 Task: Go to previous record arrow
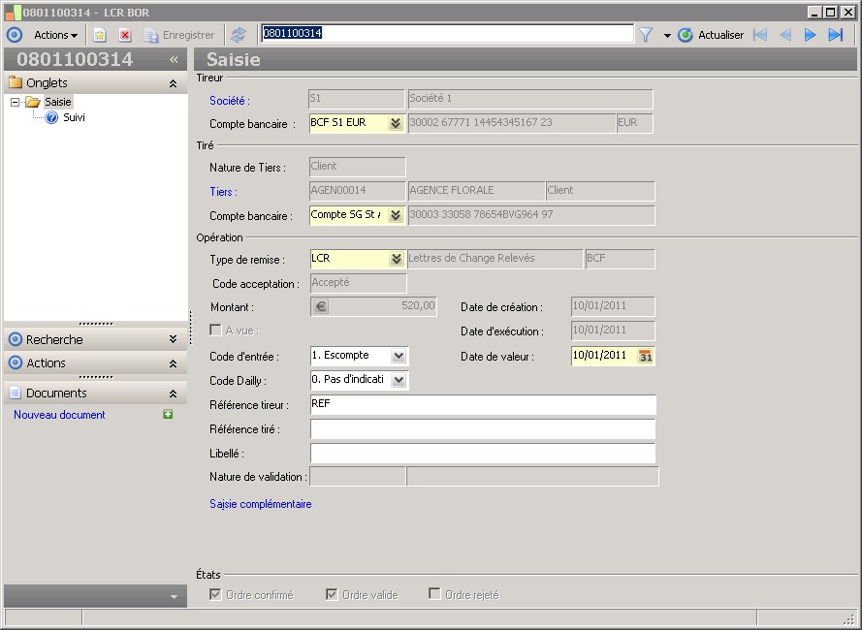(x=785, y=35)
